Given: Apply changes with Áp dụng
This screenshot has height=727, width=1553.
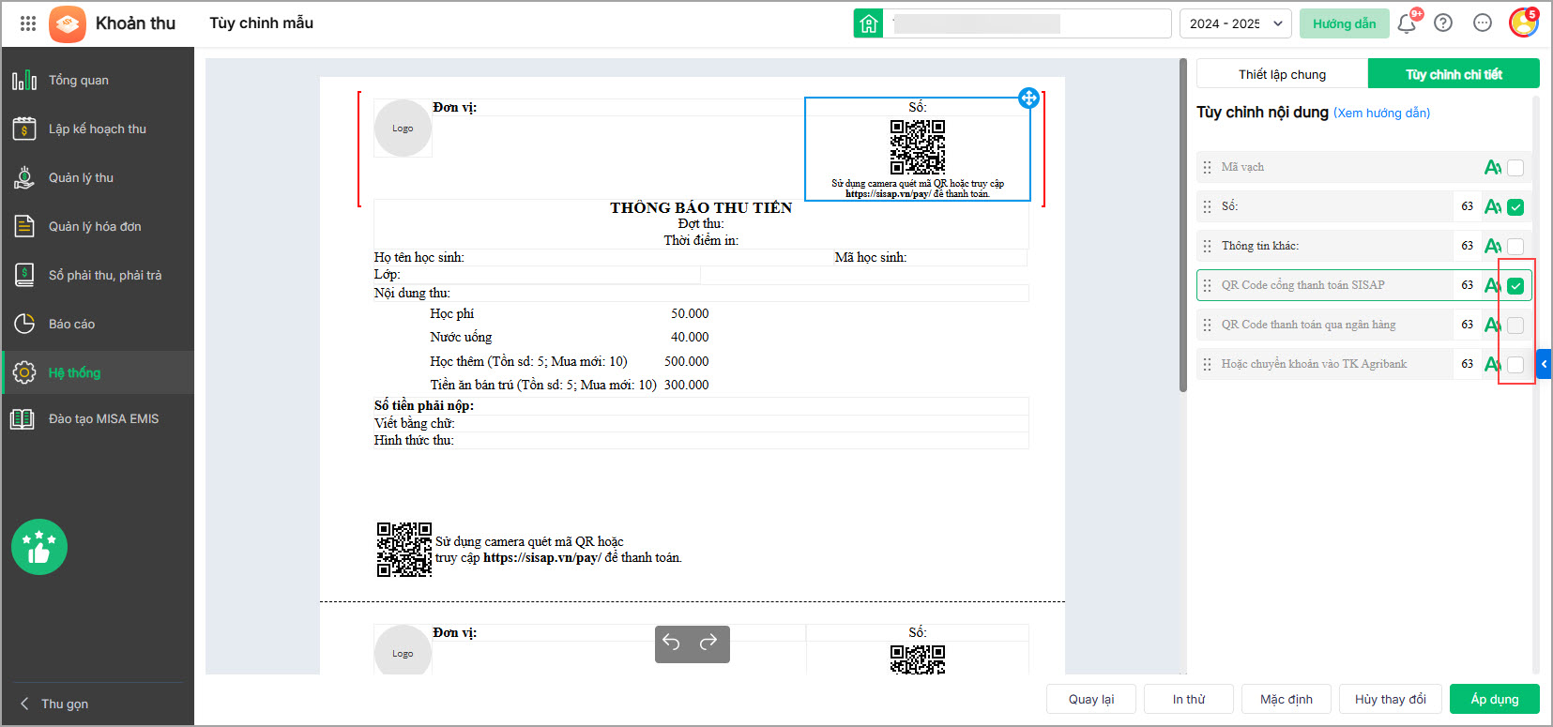Looking at the screenshot, I should tap(1495, 699).
